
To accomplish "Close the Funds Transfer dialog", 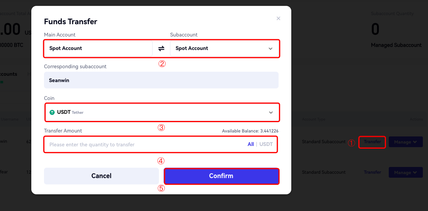I will (x=278, y=19).
